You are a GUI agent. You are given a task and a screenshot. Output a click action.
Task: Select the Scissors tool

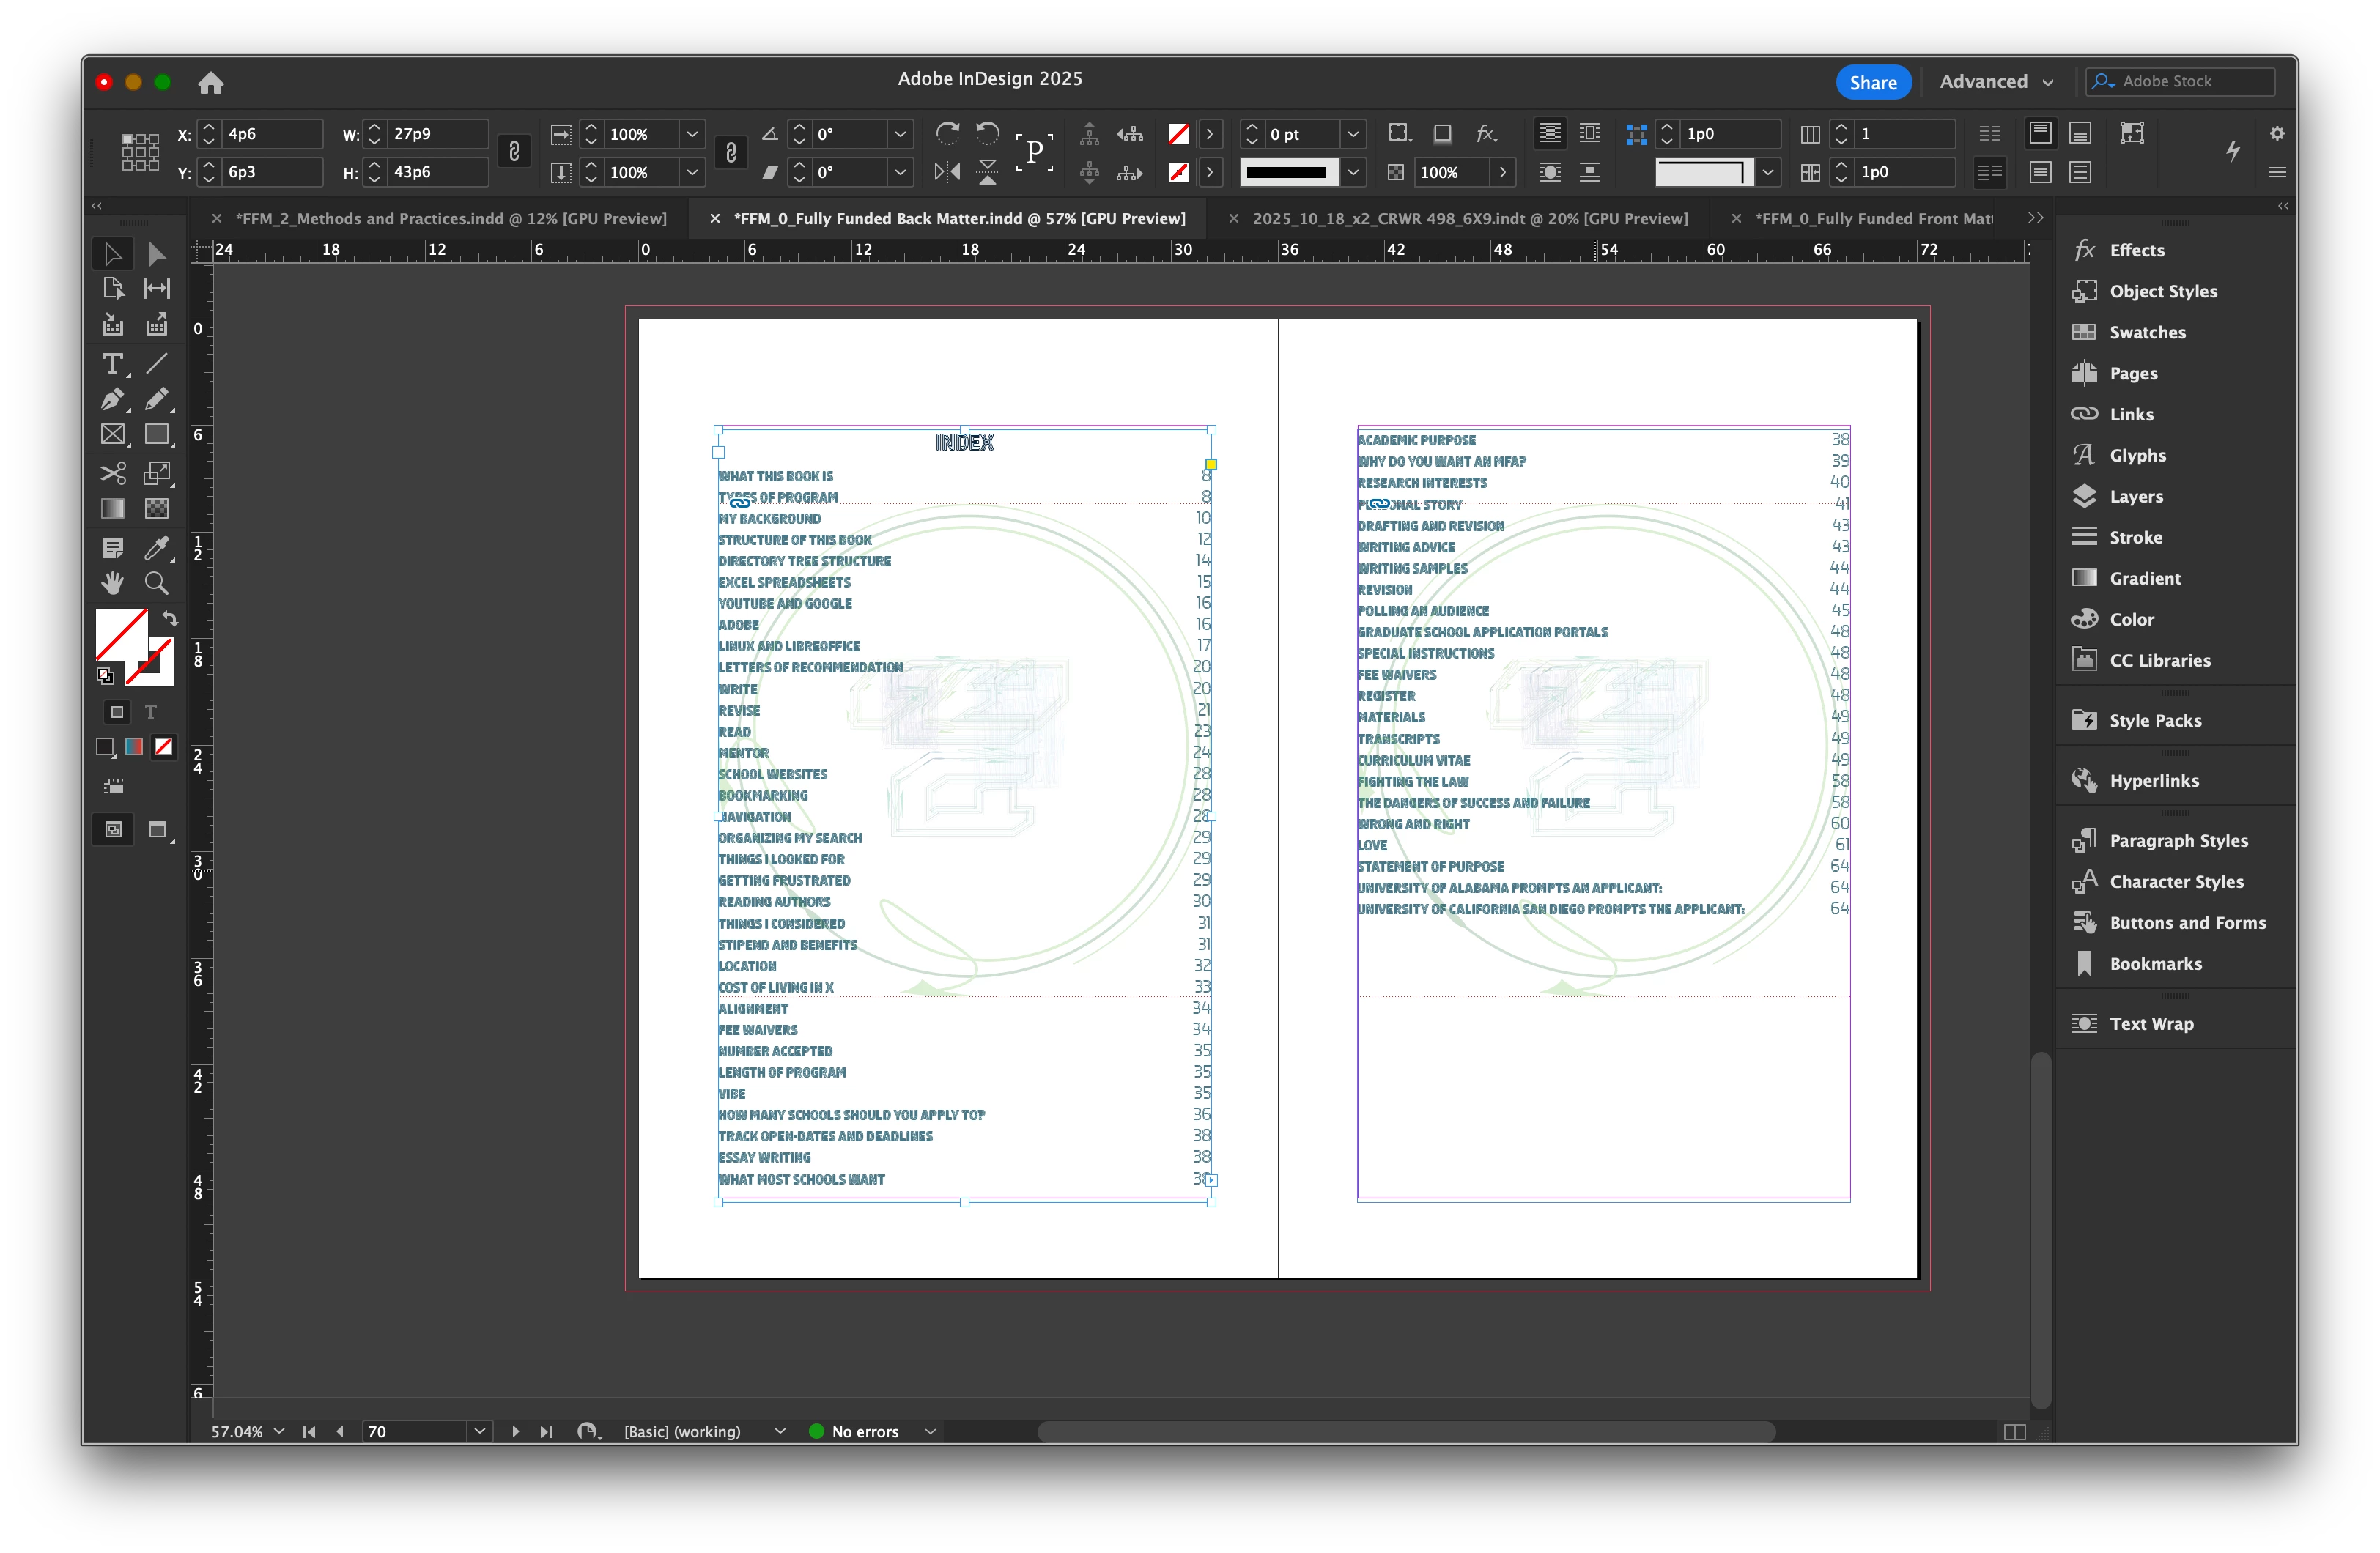point(112,473)
